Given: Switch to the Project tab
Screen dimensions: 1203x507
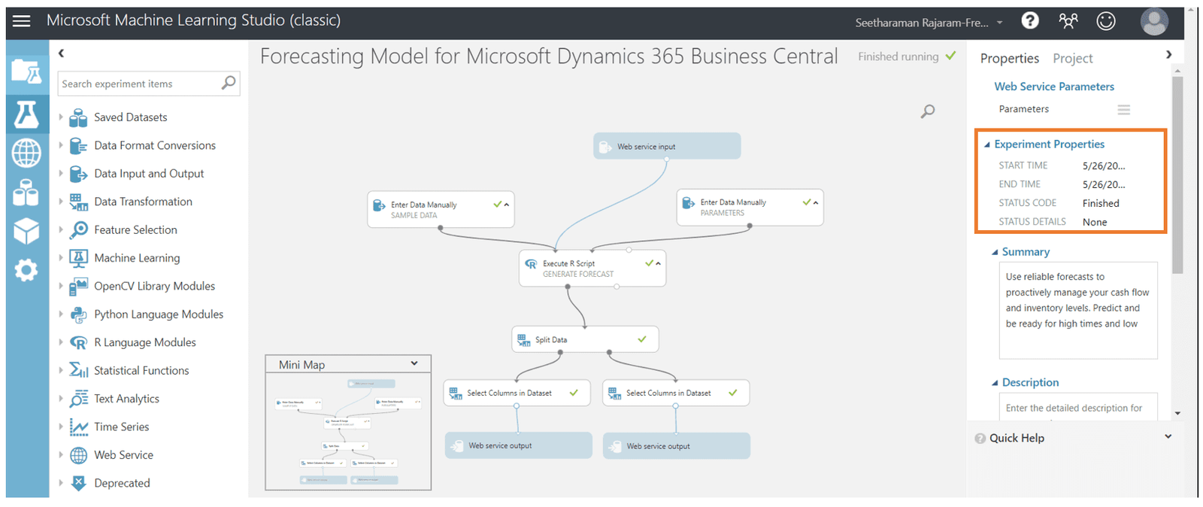Looking at the screenshot, I should (x=1073, y=59).
